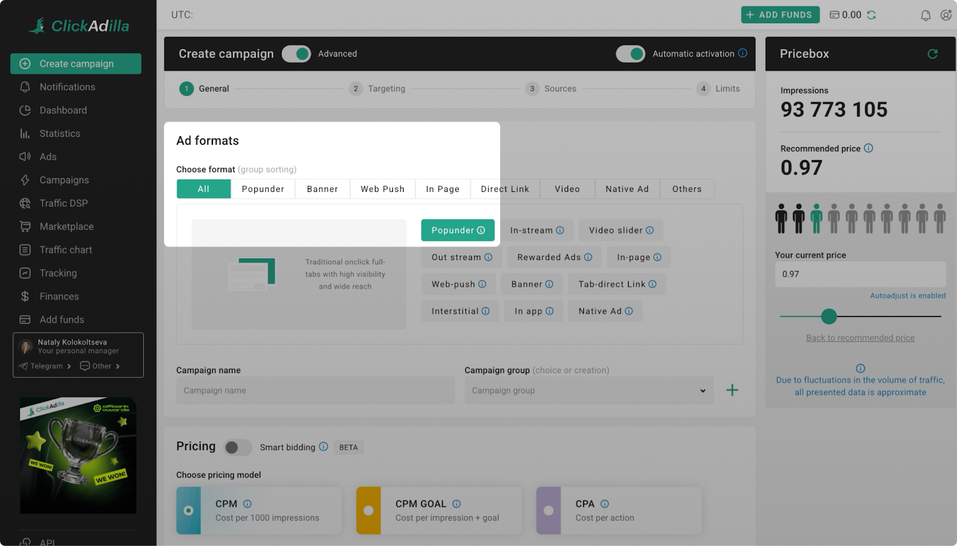Click the ClickAdilla logo

point(79,26)
